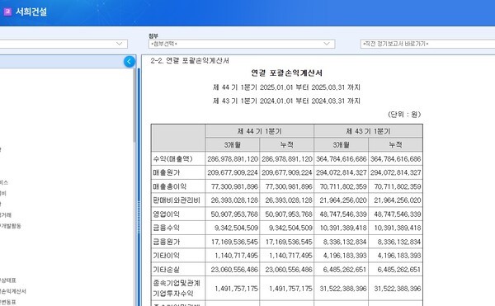Select the 매출원가 row label

coord(167,172)
